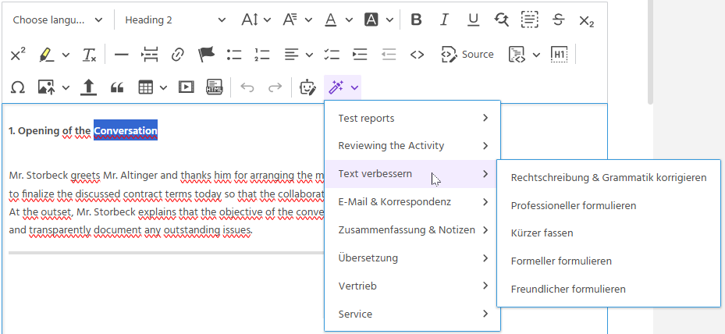The width and height of the screenshot is (725, 334).
Task: Choose Freundlicher formulieren
Action: pos(609,289)
